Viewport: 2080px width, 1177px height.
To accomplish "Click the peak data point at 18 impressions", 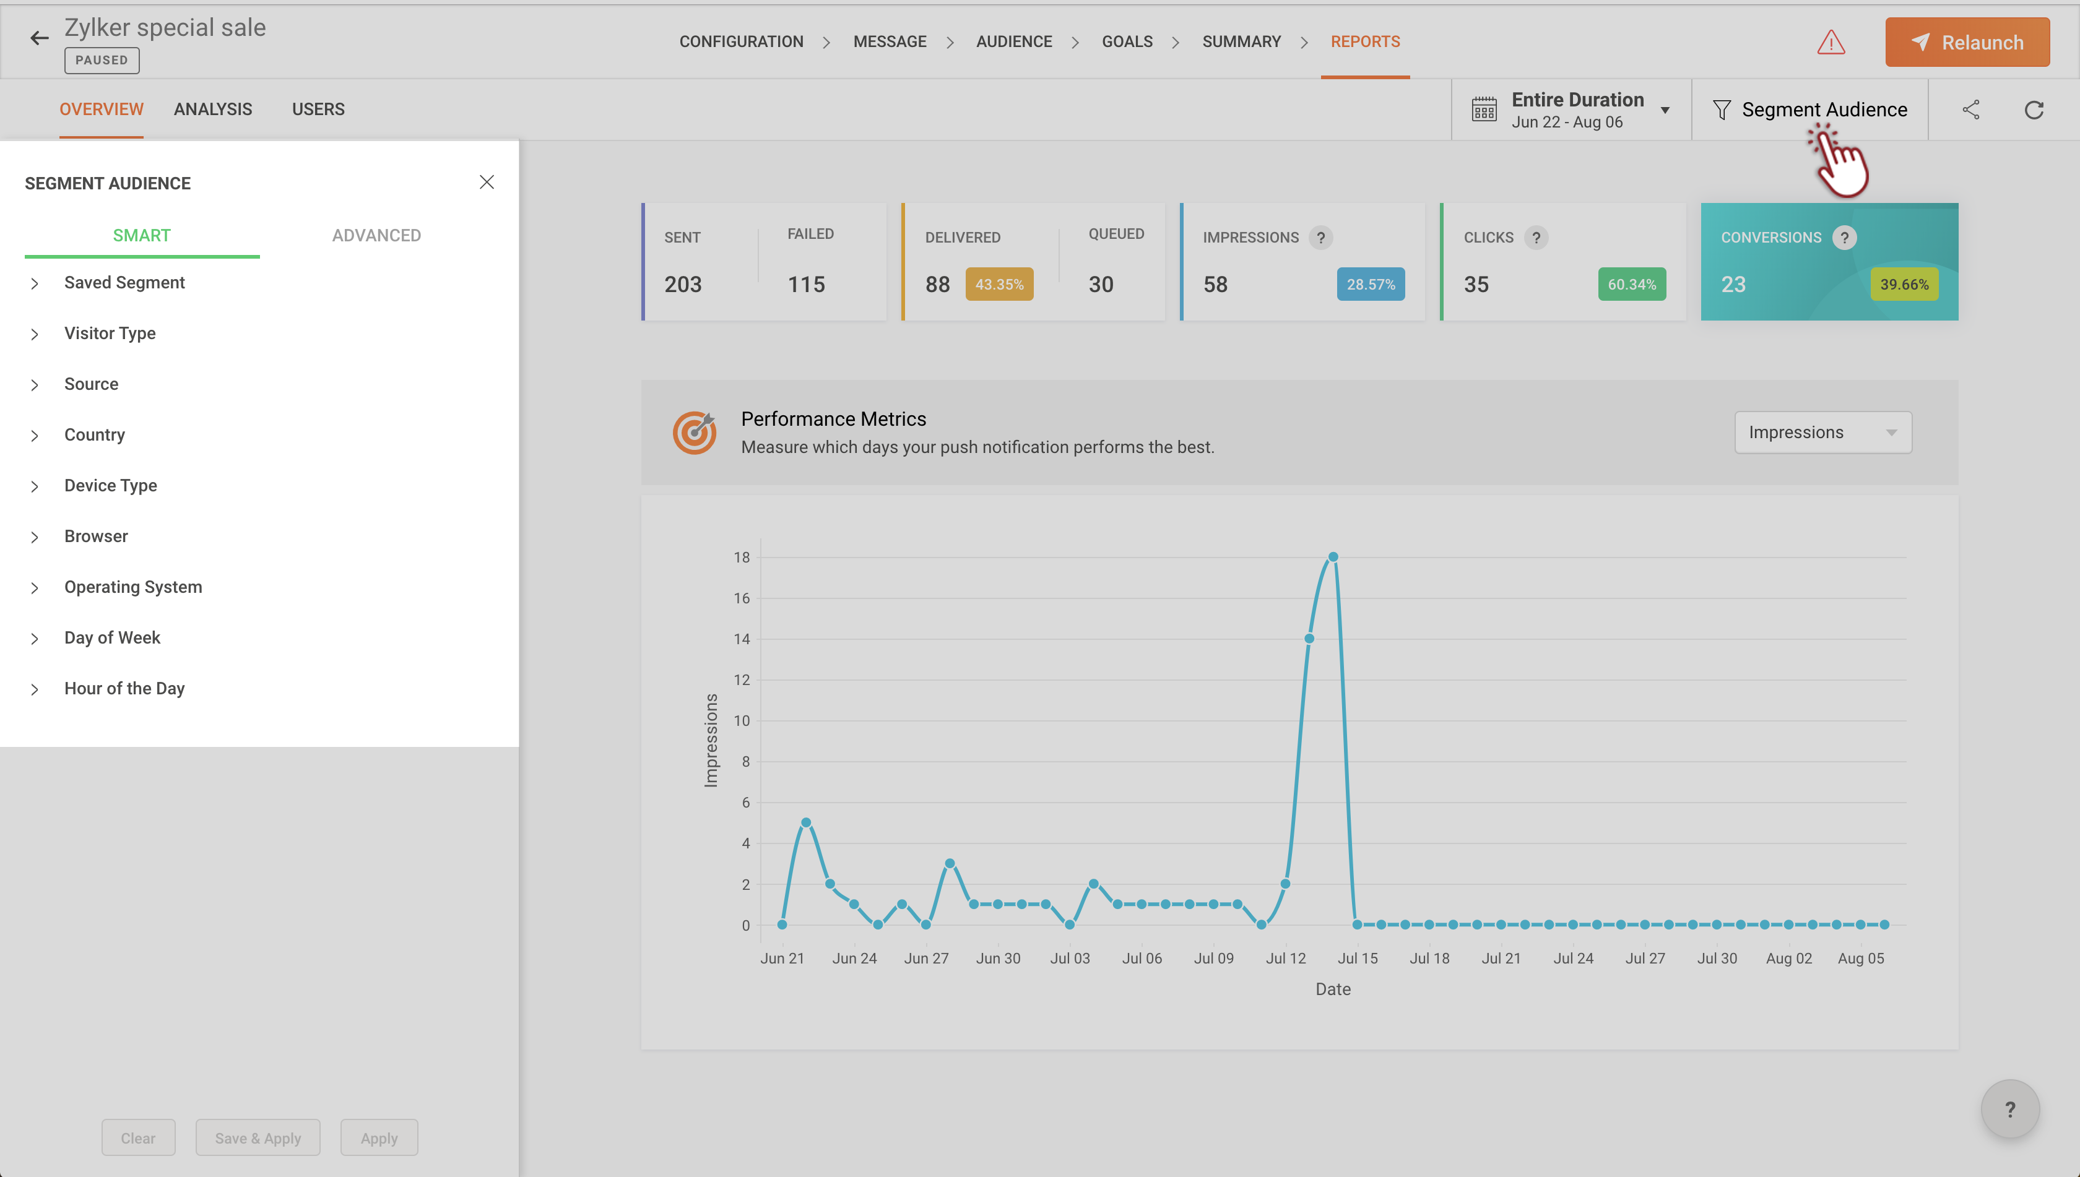I will pos(1333,557).
